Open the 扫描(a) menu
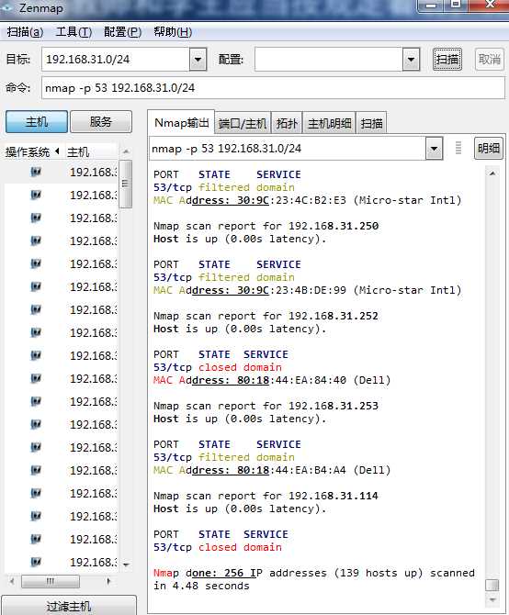This screenshot has height=615, width=509. (25, 32)
